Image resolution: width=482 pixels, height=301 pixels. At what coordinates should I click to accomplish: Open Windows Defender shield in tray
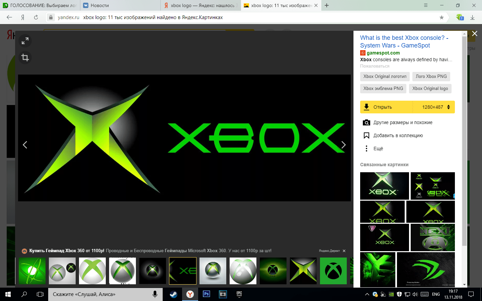[x=399, y=294]
